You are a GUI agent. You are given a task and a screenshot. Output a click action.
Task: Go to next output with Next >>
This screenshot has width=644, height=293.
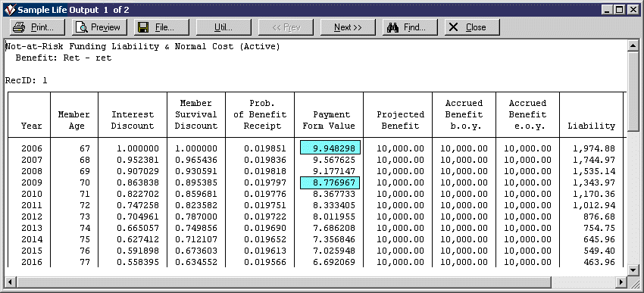click(x=348, y=27)
